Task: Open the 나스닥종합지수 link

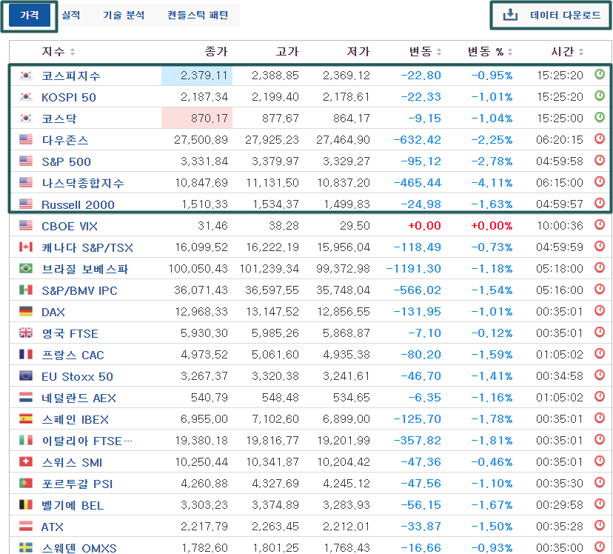Action: coord(83,183)
